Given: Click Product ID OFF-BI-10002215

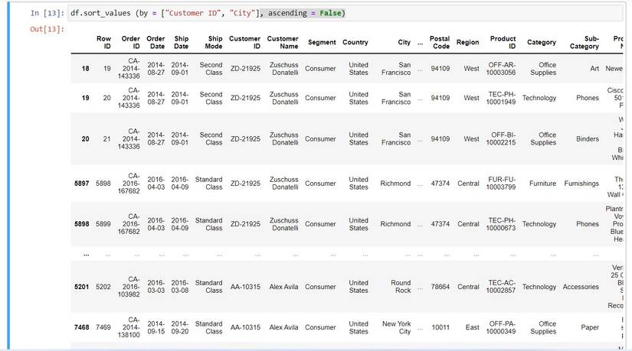Looking at the screenshot, I should pyautogui.click(x=501, y=139).
